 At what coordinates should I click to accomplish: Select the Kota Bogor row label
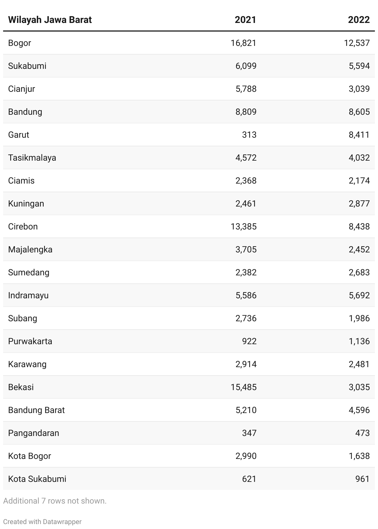coord(29,456)
